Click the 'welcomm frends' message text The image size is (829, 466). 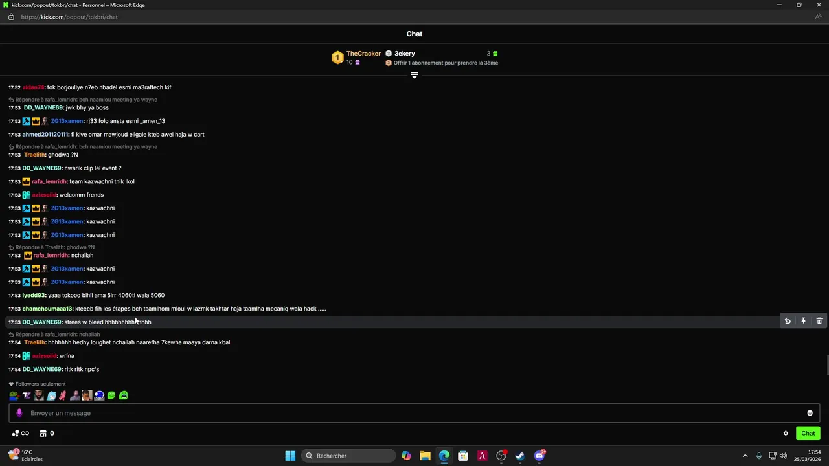click(82, 195)
